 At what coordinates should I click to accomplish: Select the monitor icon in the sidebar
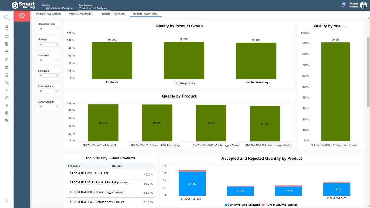[7, 37]
